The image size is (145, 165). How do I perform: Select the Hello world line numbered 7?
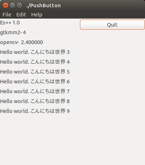coord(35,91)
